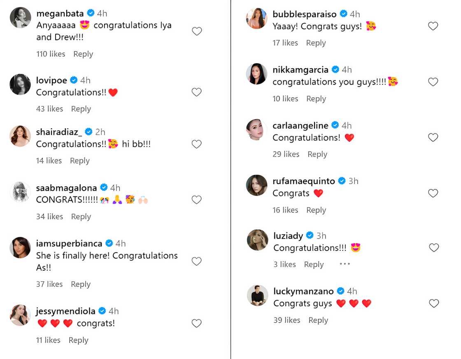Tap the heart on lovipoe's comment
The width and height of the screenshot is (461, 359).
(196, 92)
